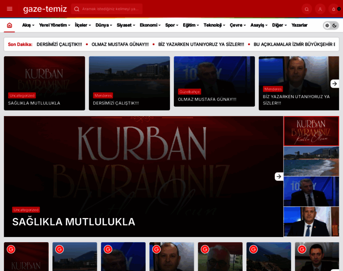Open ticker headline OLMAZ MUSTAFA GÜNAY!!!
The image size is (343, 271).
120,44
